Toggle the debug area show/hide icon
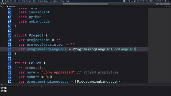The height and width of the screenshot is (96, 171). coord(1,85)
